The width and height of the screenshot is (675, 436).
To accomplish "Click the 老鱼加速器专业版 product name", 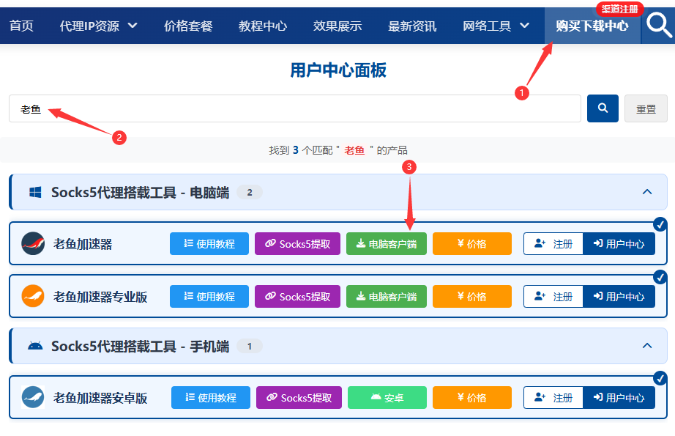I will click(100, 297).
